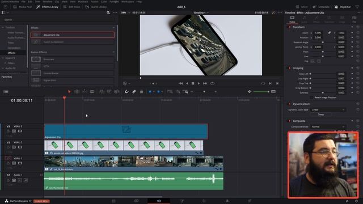Open the Playback menu
This screenshot has width=363, height=204.
pyautogui.click(x=83, y=1)
